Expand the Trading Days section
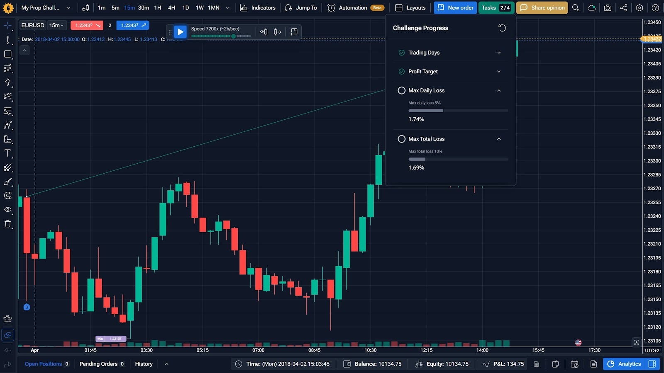The height and width of the screenshot is (373, 664). 499,53
